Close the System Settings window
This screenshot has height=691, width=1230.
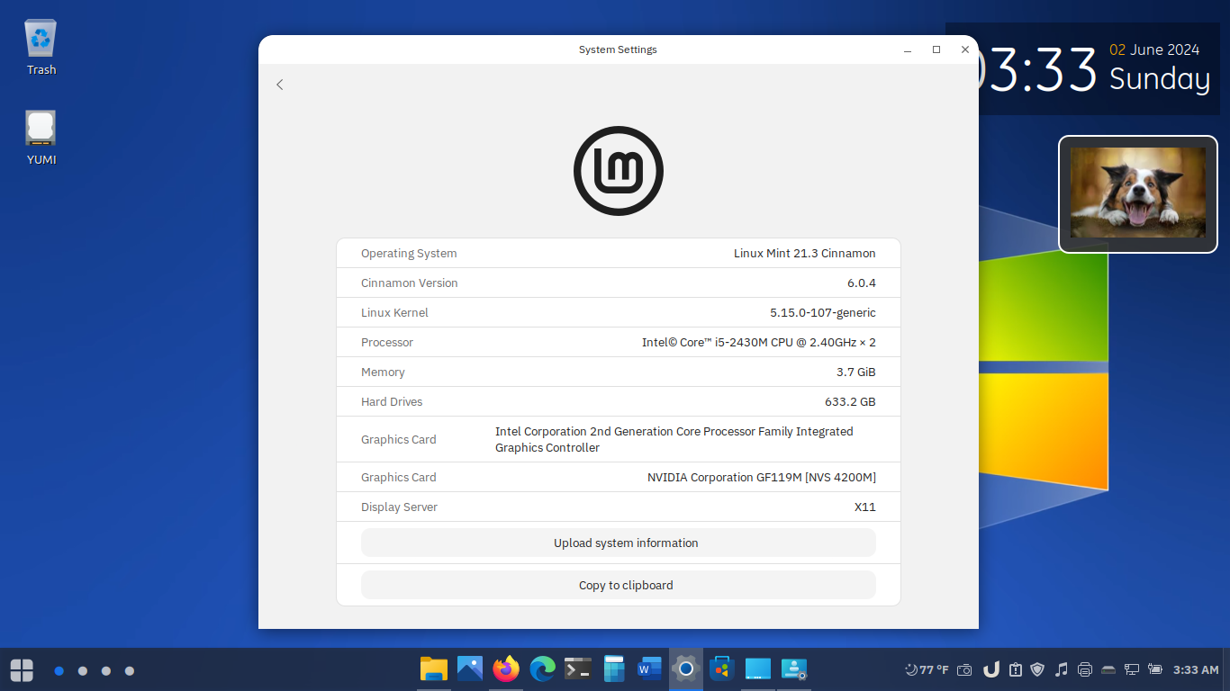pyautogui.click(x=965, y=49)
